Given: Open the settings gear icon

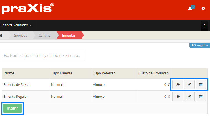Looking at the screenshot, I should point(203,8).
